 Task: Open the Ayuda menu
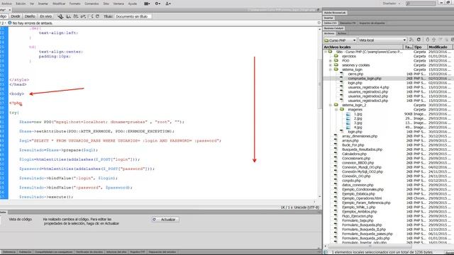(x=133, y=4)
